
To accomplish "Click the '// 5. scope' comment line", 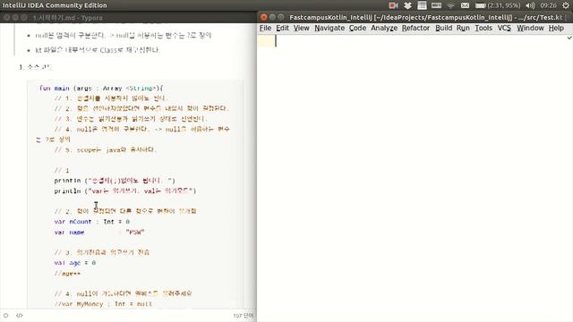I will click(x=106, y=149).
